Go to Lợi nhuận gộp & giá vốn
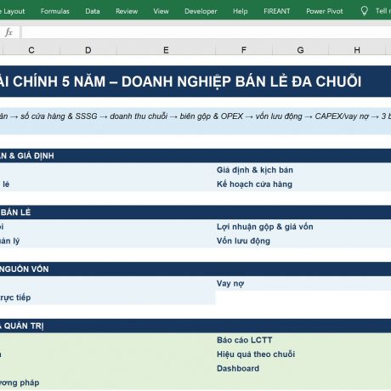The image size is (391, 391). 265,227
